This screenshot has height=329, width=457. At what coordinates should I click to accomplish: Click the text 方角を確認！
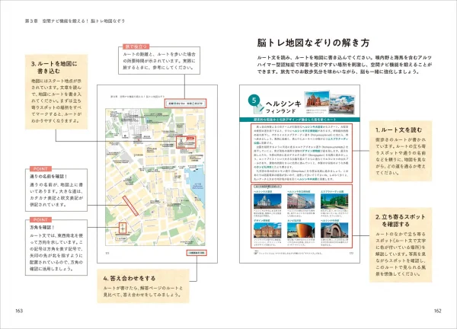tap(42, 227)
